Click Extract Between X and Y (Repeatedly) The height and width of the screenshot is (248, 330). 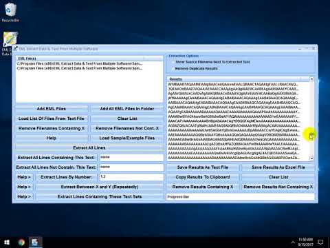click(100, 187)
